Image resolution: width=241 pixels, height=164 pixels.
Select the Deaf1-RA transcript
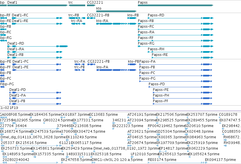coord(35,52)
